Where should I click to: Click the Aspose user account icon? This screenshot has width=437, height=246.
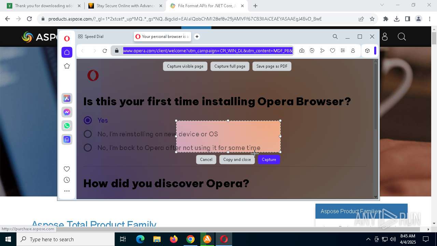[385, 37]
